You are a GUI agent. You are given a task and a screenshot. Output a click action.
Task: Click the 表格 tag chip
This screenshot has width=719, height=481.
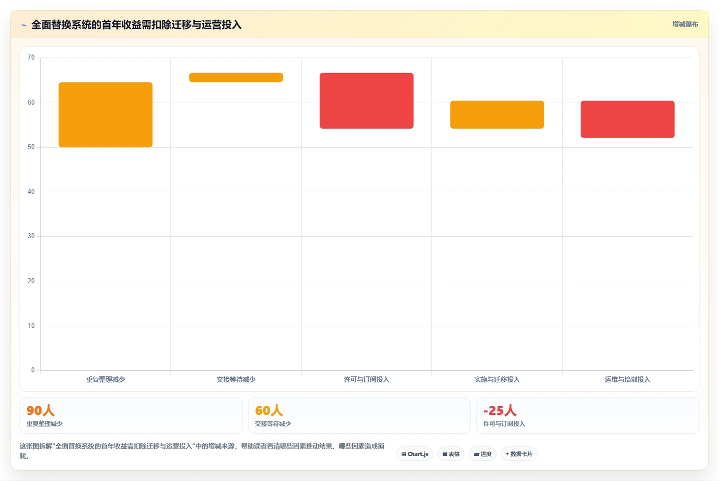[x=451, y=454]
